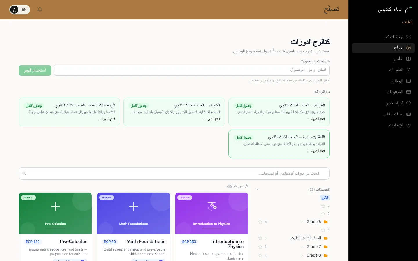Screen dimensions: 418x261
Task: Expand the Grade 8 category chevron
Action: pos(302,255)
